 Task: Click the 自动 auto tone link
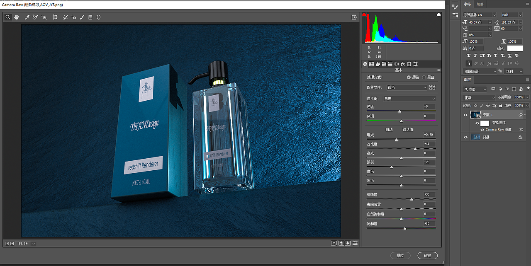[389, 129]
